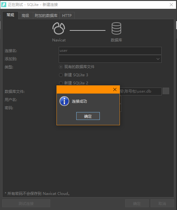This screenshot has width=177, height=210.
Task: Select existing database file radio option
Action: (61, 67)
